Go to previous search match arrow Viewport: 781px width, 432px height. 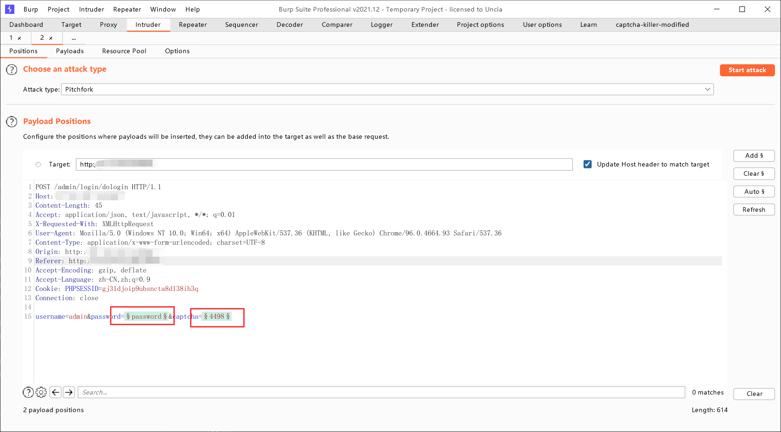(56, 392)
